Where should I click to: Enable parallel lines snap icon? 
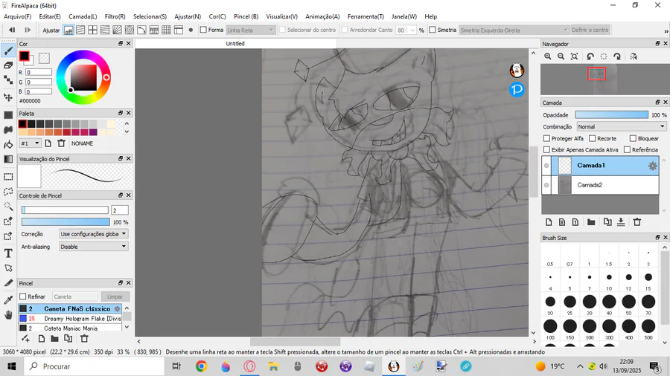[x=80, y=30]
